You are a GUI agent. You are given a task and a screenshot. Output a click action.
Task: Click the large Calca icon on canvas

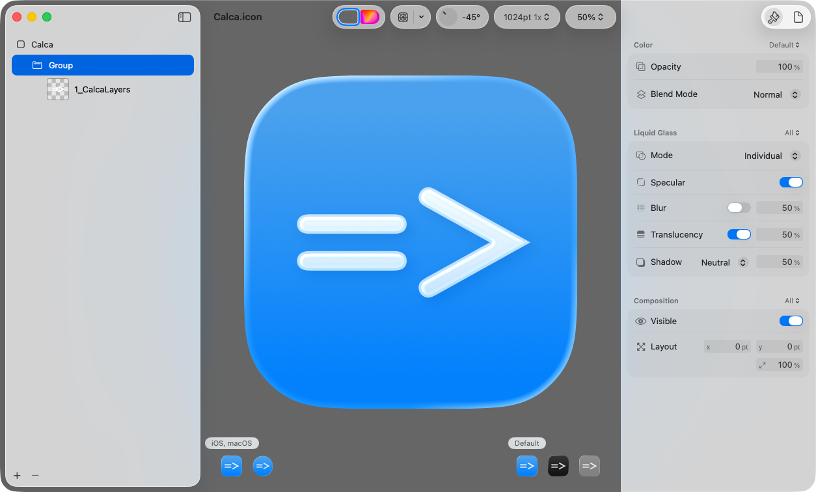(x=411, y=242)
